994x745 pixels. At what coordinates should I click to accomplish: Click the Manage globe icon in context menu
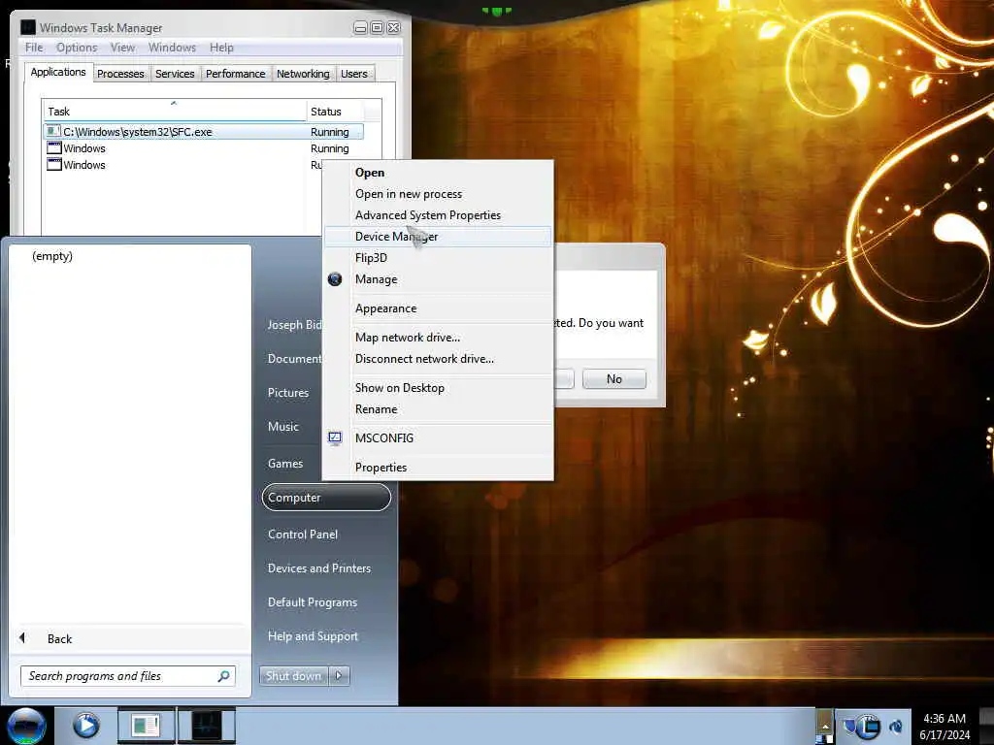(335, 279)
